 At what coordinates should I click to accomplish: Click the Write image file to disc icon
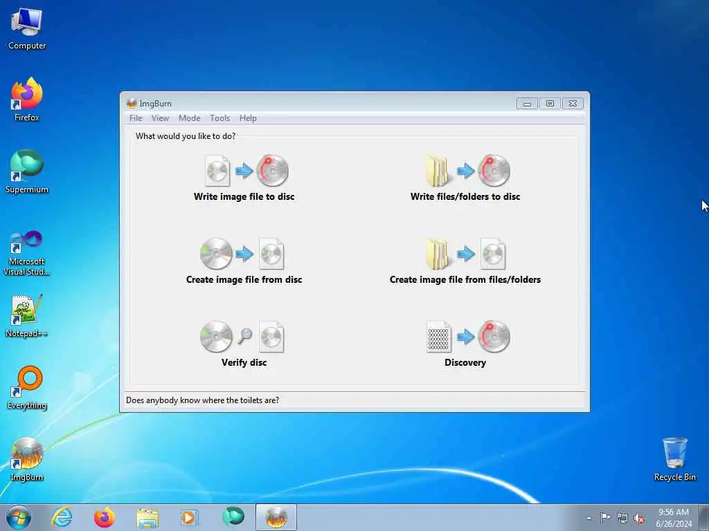click(246, 171)
